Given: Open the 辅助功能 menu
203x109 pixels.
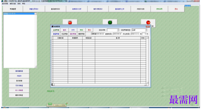Looking at the screenshot, I should coord(13,4).
